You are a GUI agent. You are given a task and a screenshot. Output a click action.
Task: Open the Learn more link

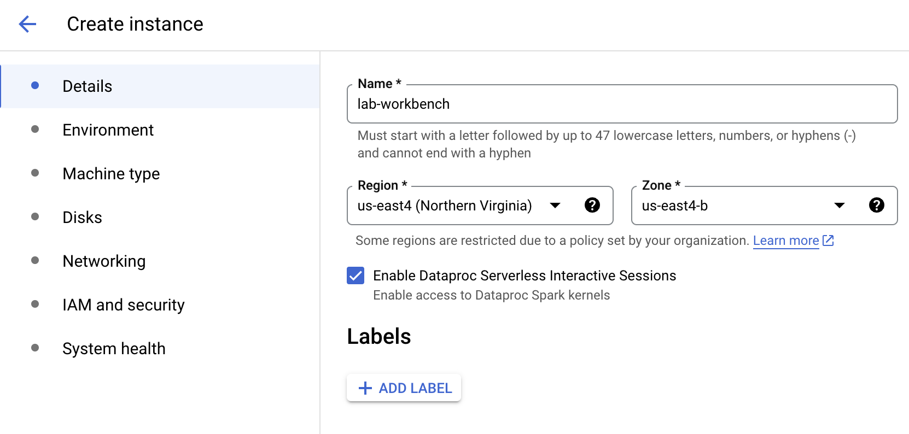[x=785, y=241]
